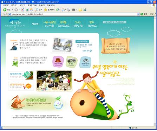The image size is (157, 131).
Task: Go to the Home page icon
Action: [32, 10]
